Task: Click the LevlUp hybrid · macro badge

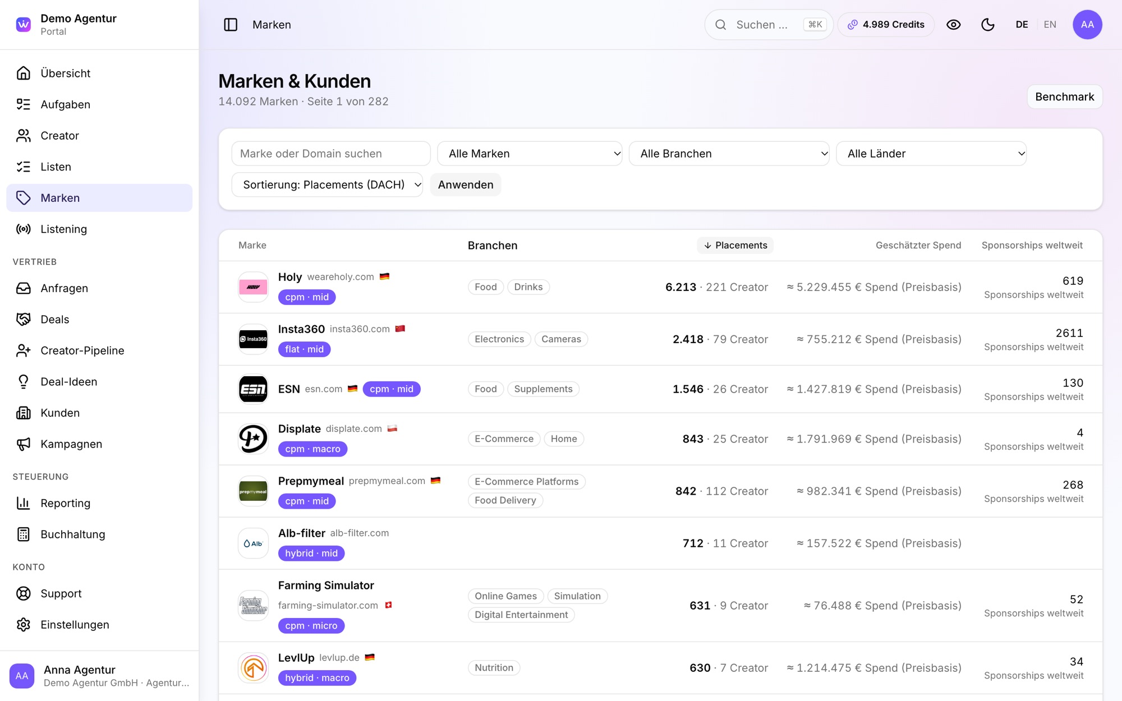Action: coord(317,677)
